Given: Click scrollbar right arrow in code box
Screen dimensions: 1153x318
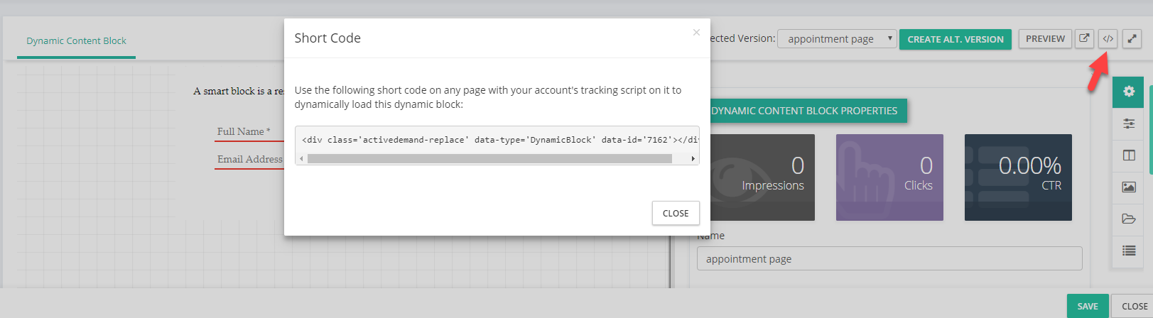Looking at the screenshot, I should pyautogui.click(x=693, y=159).
